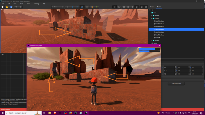This screenshot has width=205, height=115.
Task: Collapse the Entities folder in scene tree
Action: 151,18
